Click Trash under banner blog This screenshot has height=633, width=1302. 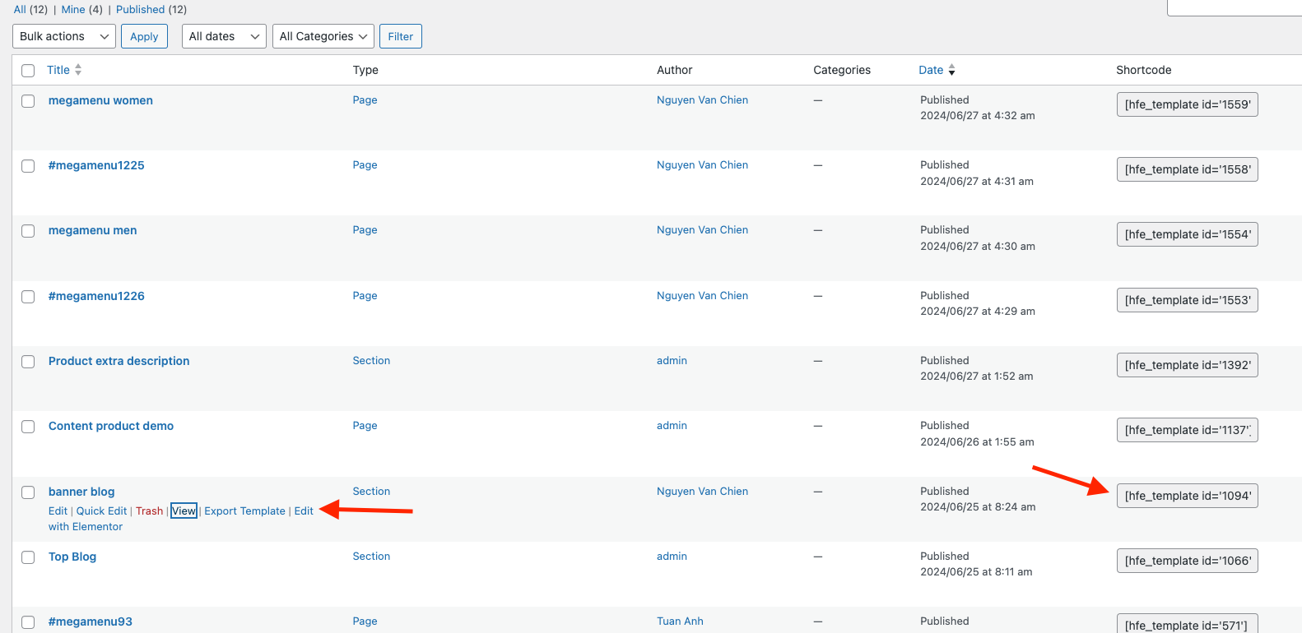coord(149,511)
